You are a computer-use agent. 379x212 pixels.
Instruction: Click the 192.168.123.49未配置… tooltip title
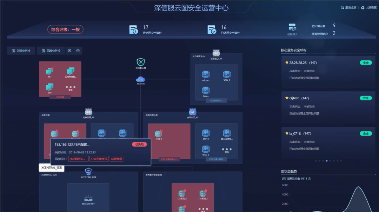72,144
